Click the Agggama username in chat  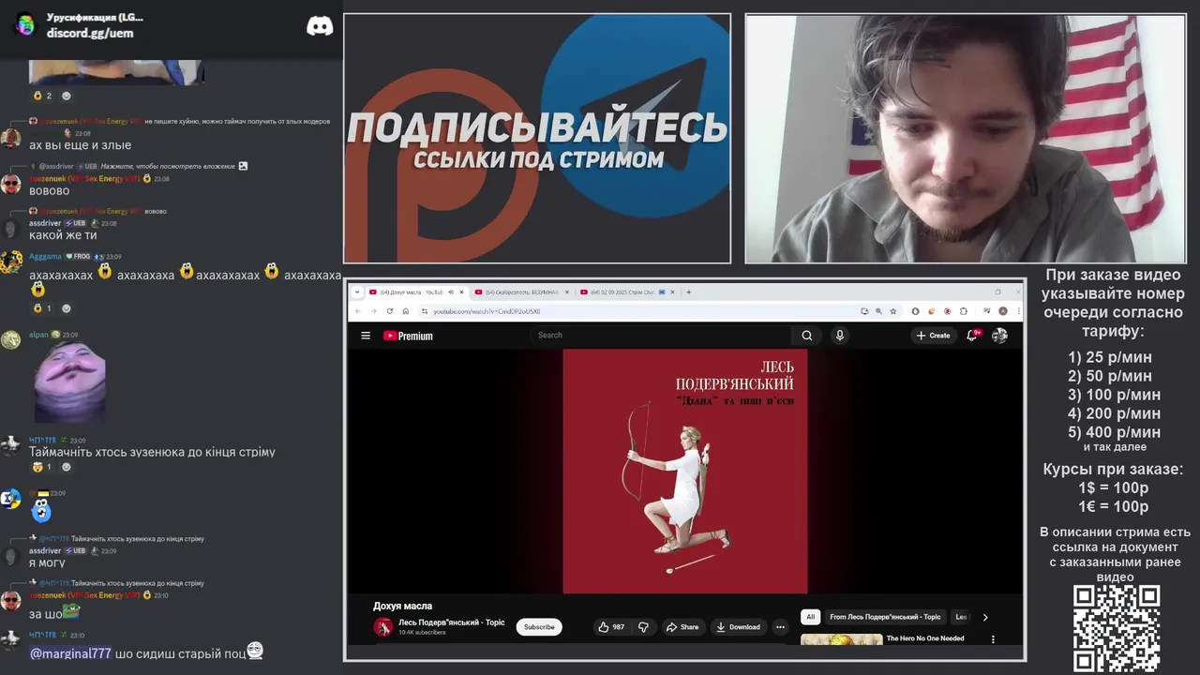coord(45,256)
